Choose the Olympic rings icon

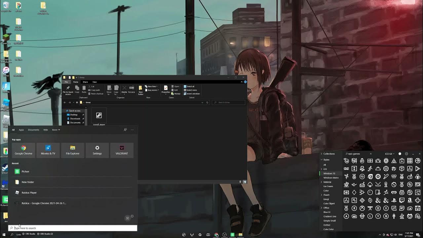pyautogui.click(x=394, y=177)
